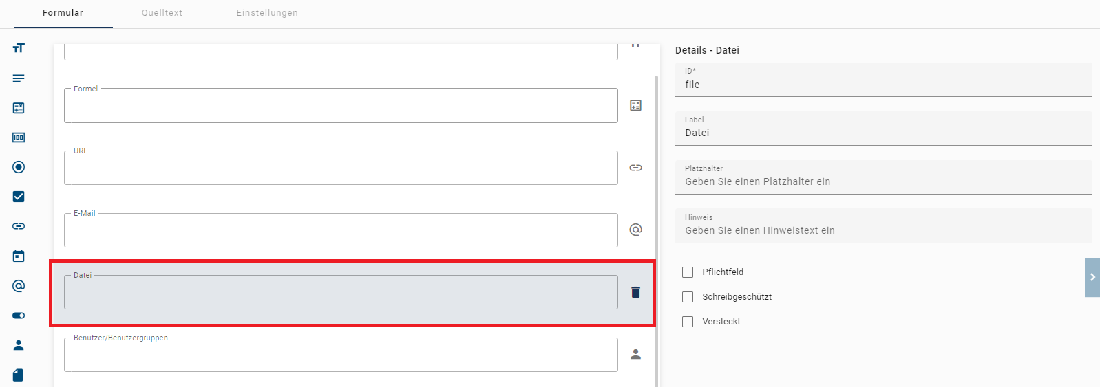Click the toggle switch element in sidebar
Screen dimensions: 1100x387
point(19,316)
